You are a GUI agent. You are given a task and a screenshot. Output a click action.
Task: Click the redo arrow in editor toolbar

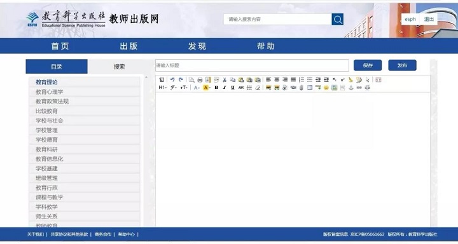(x=181, y=79)
